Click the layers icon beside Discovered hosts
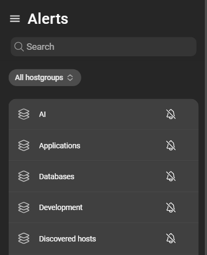Viewport: 207px width, 255px height. click(x=24, y=238)
